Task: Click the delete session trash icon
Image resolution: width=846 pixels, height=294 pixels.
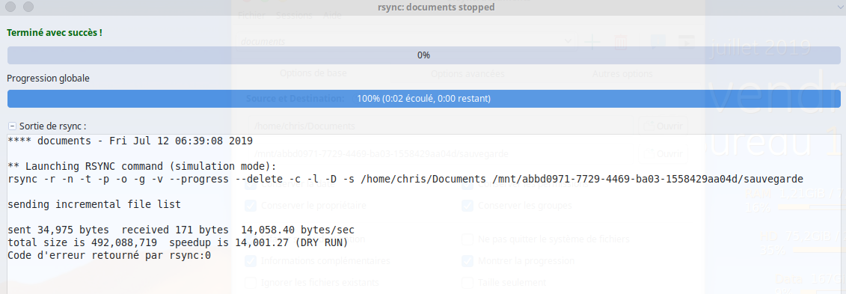Action: pyautogui.click(x=620, y=42)
